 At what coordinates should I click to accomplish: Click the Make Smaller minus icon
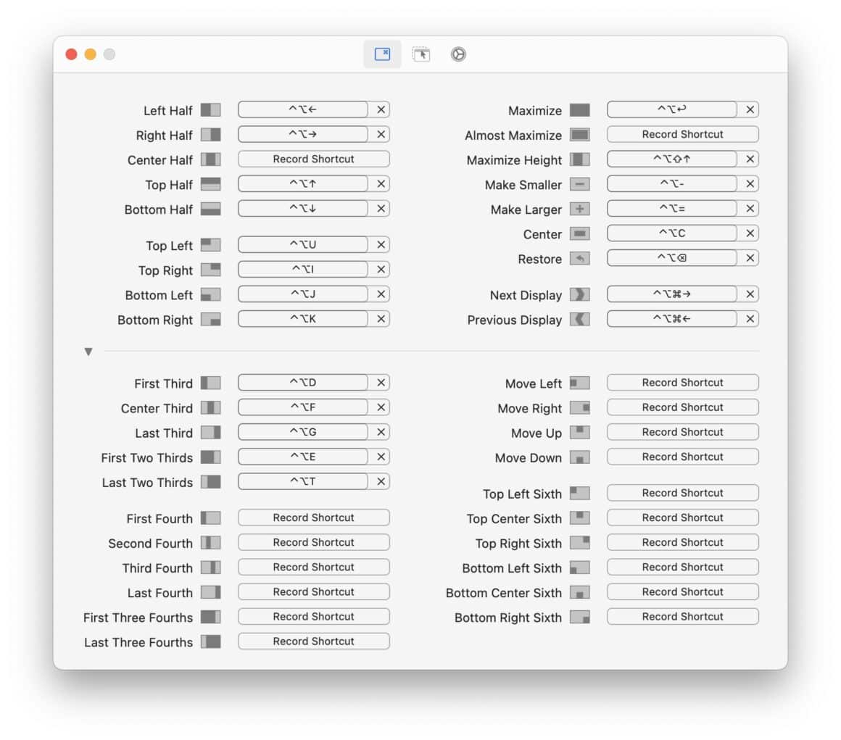point(580,184)
